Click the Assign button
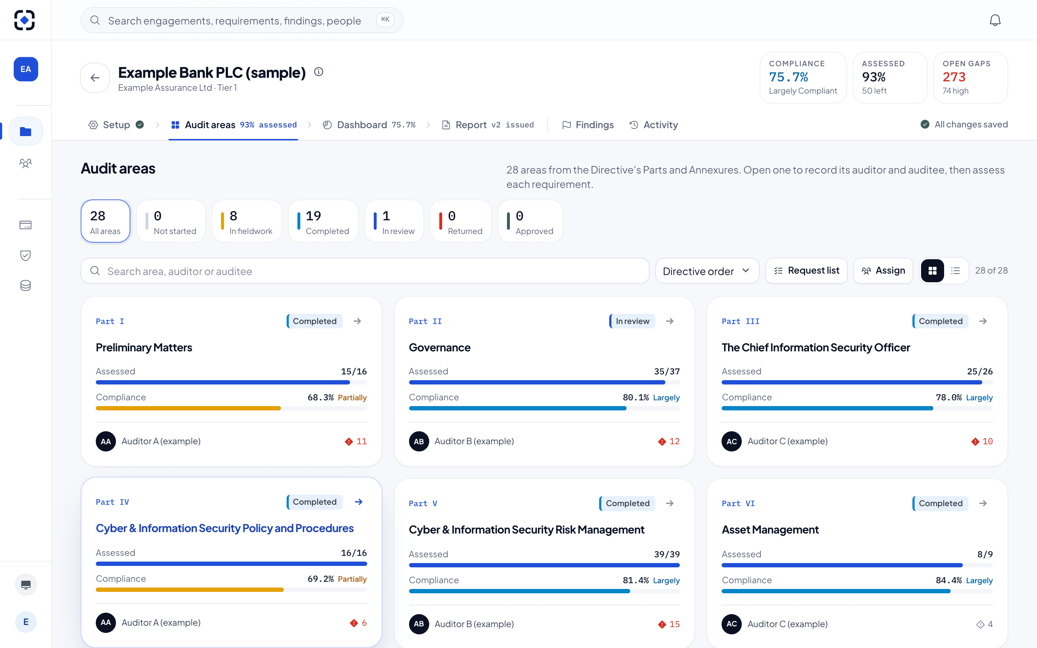Image resolution: width=1037 pixels, height=648 pixels. tap(883, 270)
